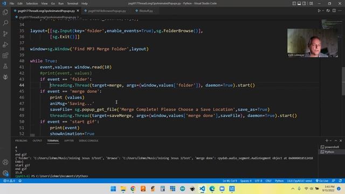Open Customize Layout icon

point(311,3)
